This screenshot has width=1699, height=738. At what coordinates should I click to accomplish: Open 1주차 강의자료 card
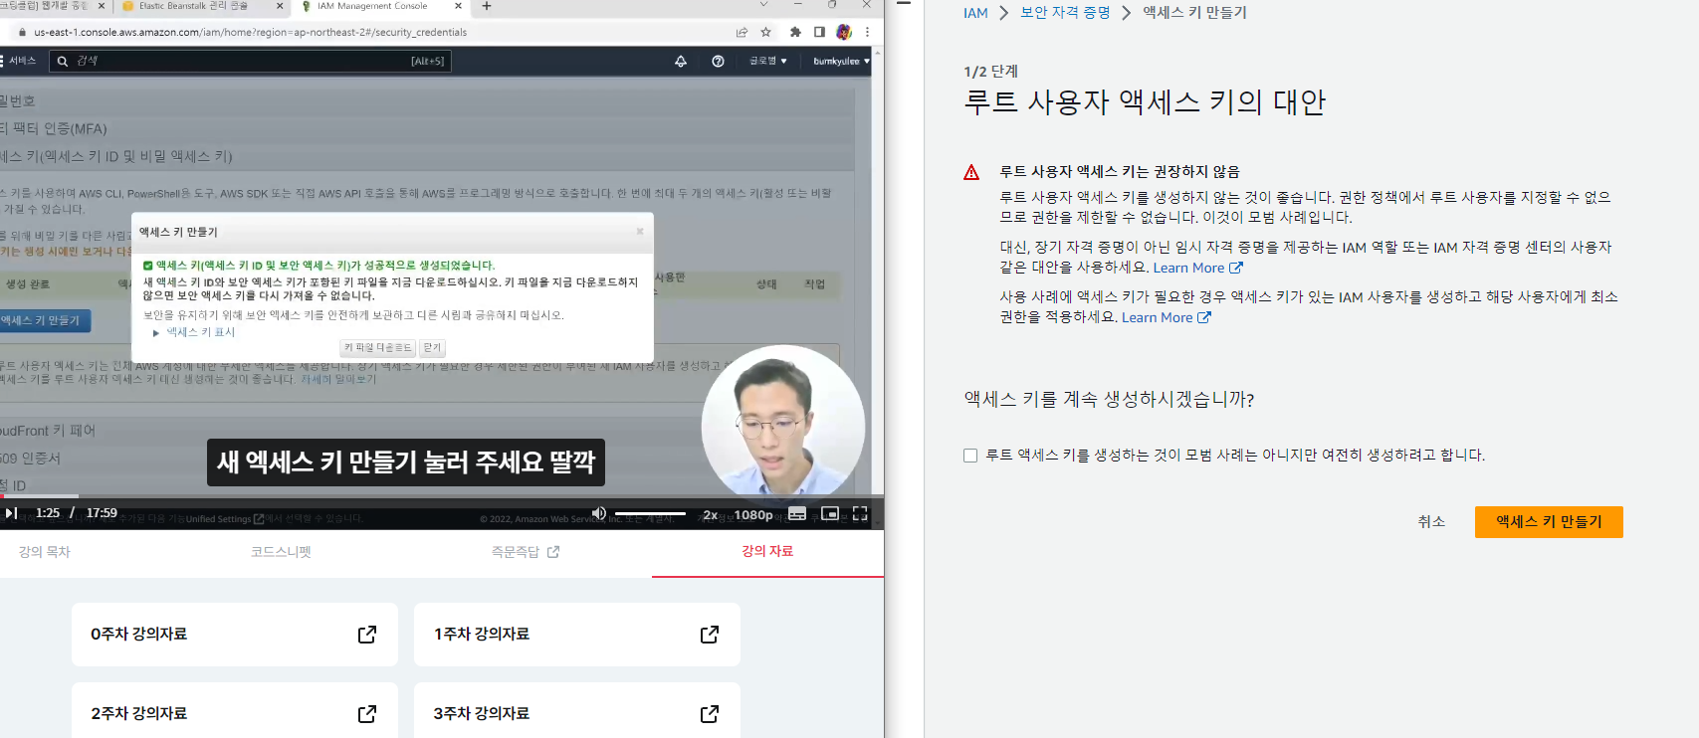pos(577,635)
